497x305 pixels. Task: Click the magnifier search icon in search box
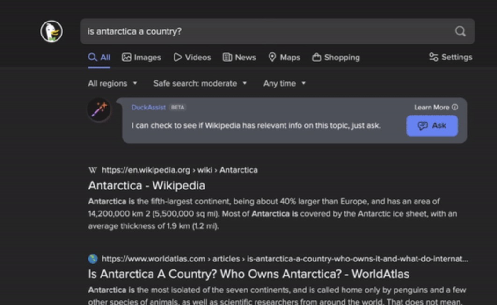tap(460, 31)
